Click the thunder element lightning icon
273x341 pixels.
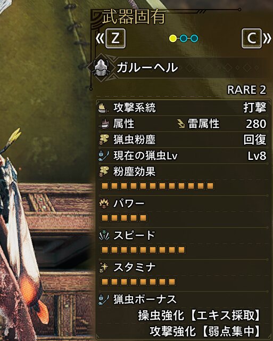tap(181, 124)
